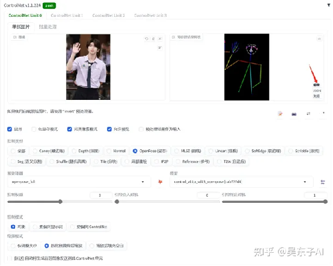Click the JSON link in preview panel
This screenshot has height=266, width=333.
[317, 91]
